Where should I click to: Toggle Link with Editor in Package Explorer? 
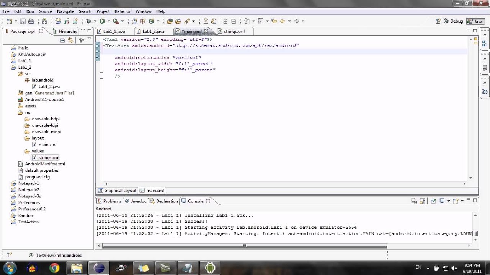point(70,40)
